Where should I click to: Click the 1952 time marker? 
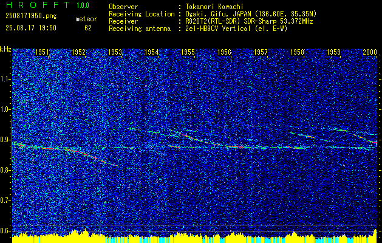[79, 52]
